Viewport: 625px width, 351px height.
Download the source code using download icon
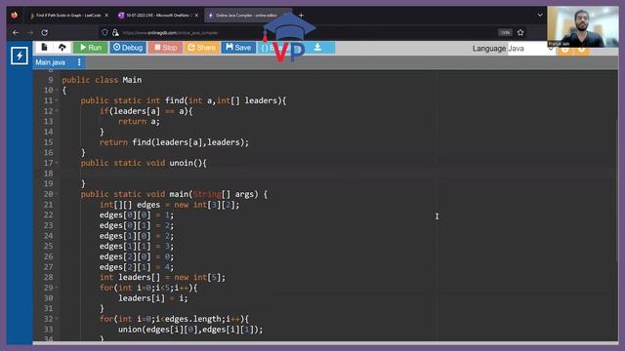click(317, 48)
